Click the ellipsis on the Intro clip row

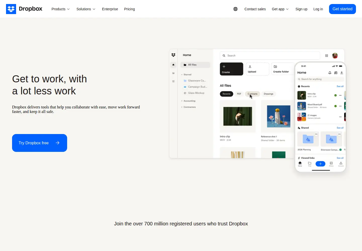340,95
